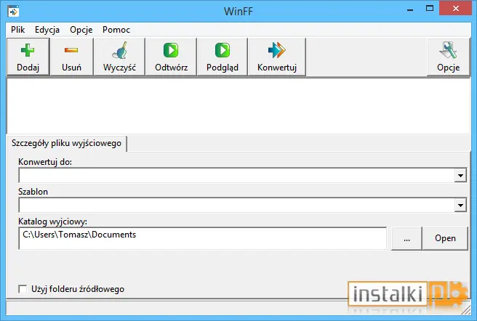This screenshot has height=321, width=477.
Task: Click the Podgląd (preview) button
Action: point(222,57)
